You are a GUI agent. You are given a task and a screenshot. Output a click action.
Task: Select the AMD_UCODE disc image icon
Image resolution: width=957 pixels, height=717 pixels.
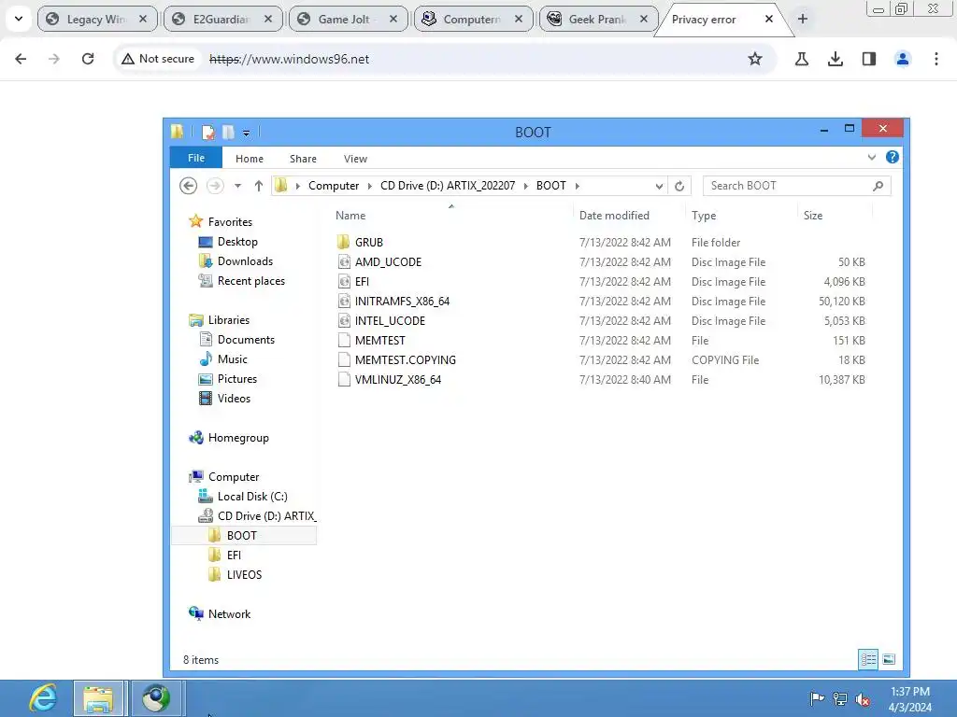[344, 261]
